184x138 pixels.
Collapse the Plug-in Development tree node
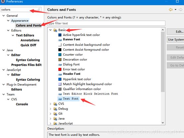coord(4,85)
